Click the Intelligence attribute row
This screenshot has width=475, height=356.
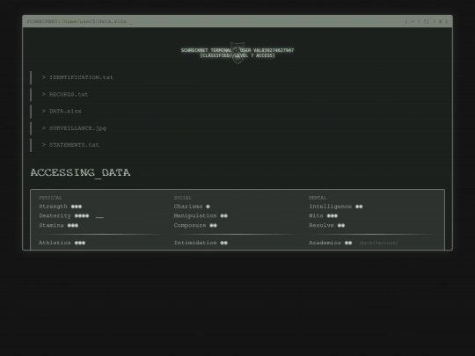point(336,207)
